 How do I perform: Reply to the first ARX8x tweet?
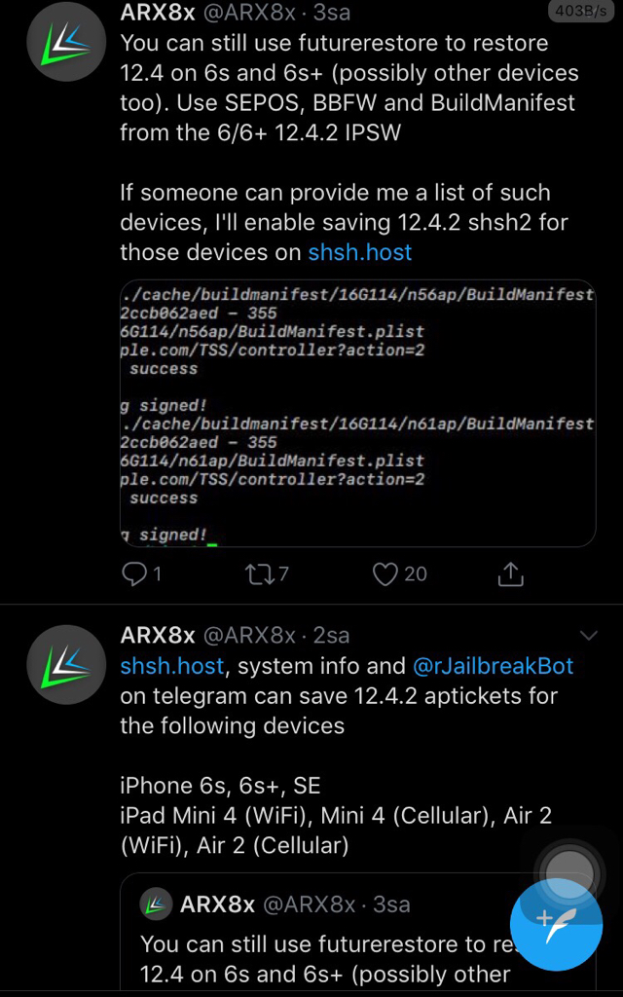coord(134,574)
